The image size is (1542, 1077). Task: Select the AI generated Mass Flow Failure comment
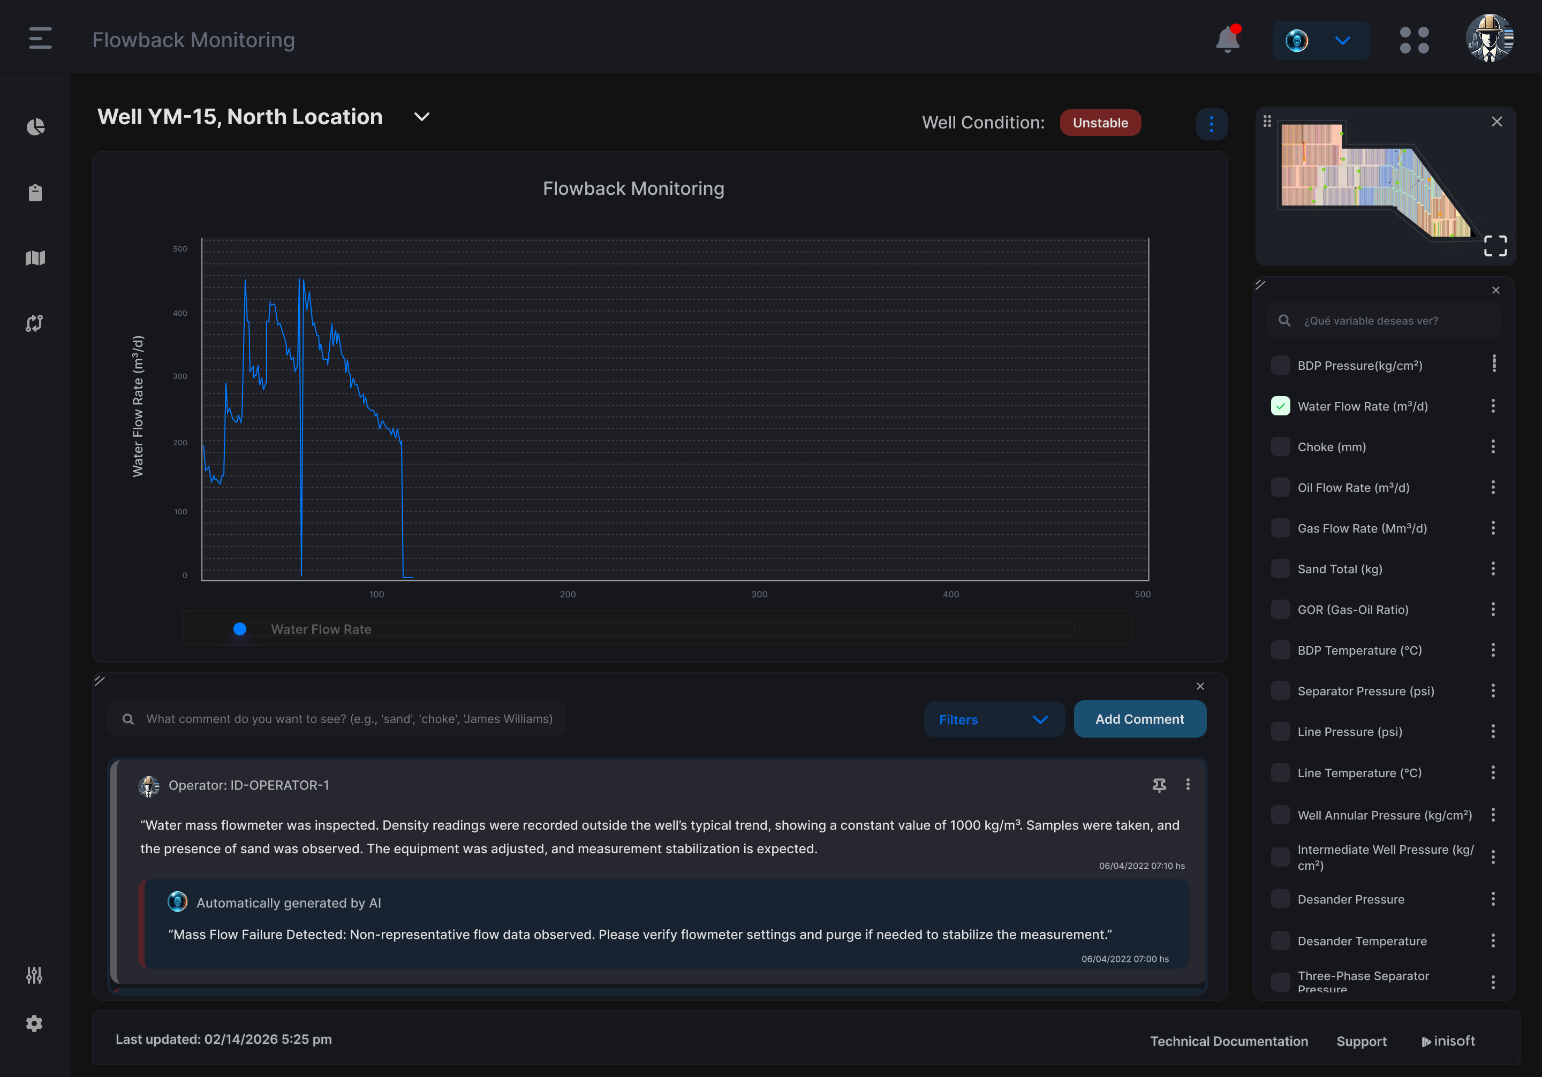click(663, 924)
